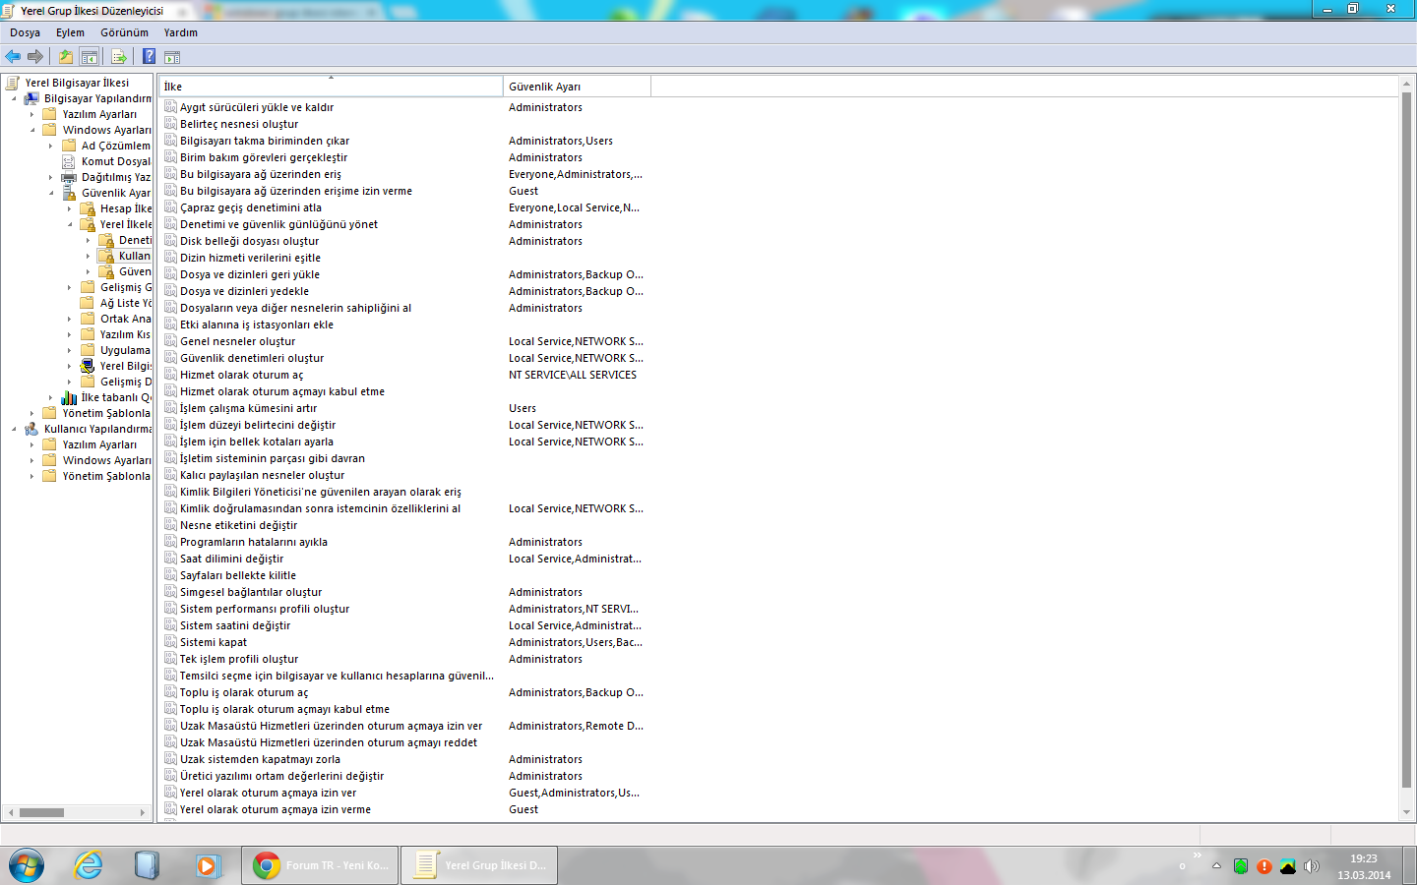Click the volume speaker icon in system tray
This screenshot has width=1417, height=885.
(1312, 866)
